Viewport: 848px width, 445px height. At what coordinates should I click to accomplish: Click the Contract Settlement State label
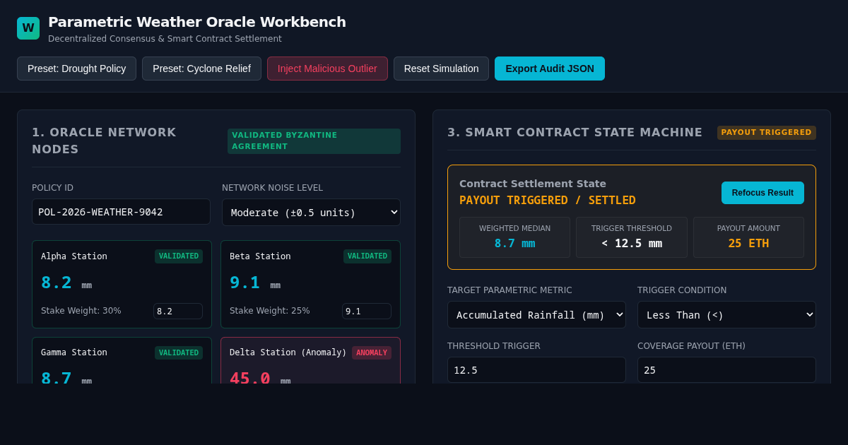coord(533,184)
